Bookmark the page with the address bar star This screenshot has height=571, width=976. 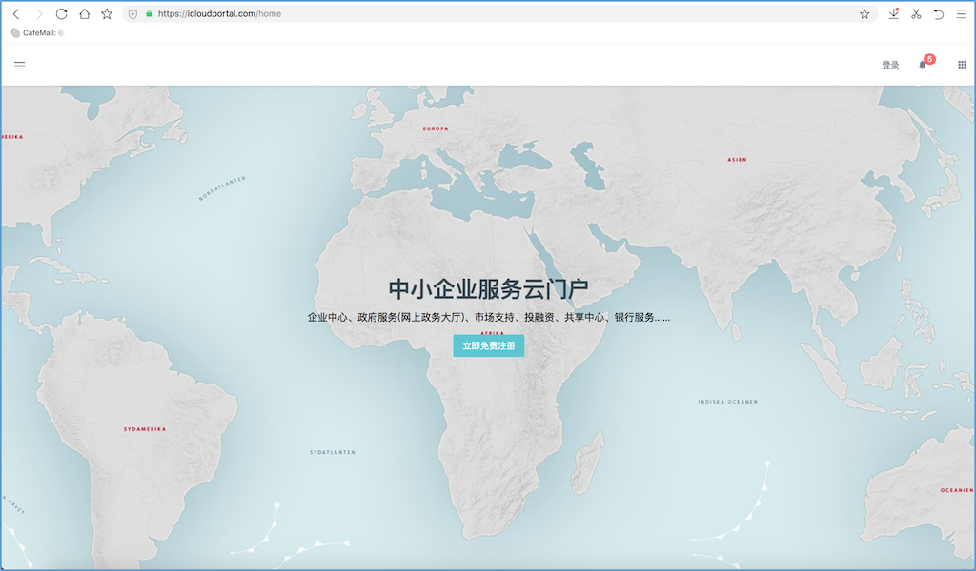tap(864, 13)
